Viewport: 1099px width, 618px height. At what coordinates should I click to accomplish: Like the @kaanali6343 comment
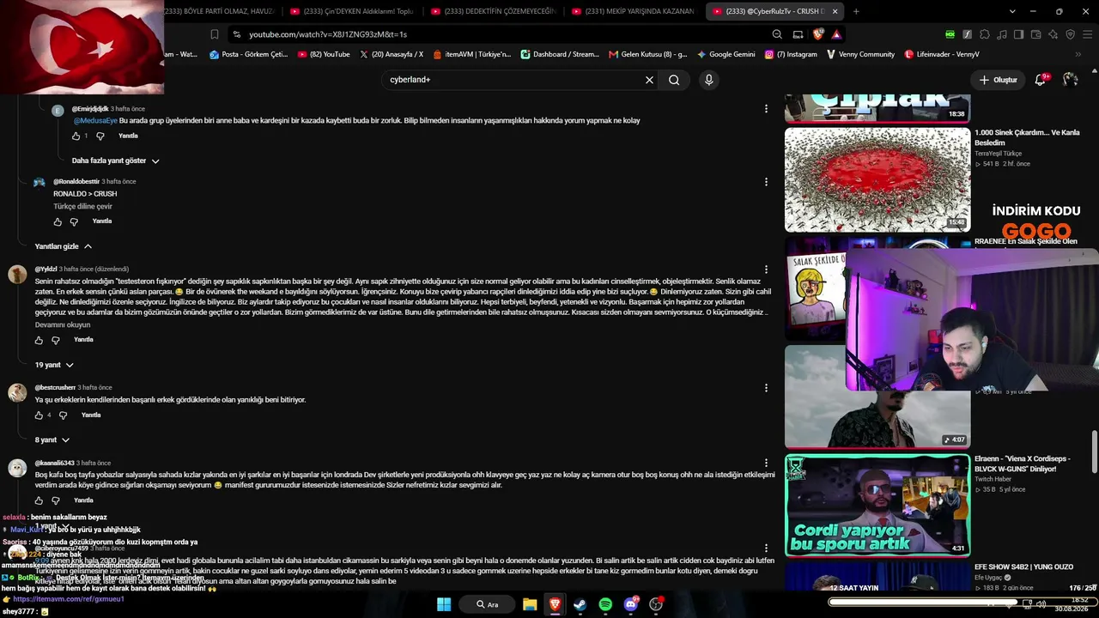pos(39,500)
